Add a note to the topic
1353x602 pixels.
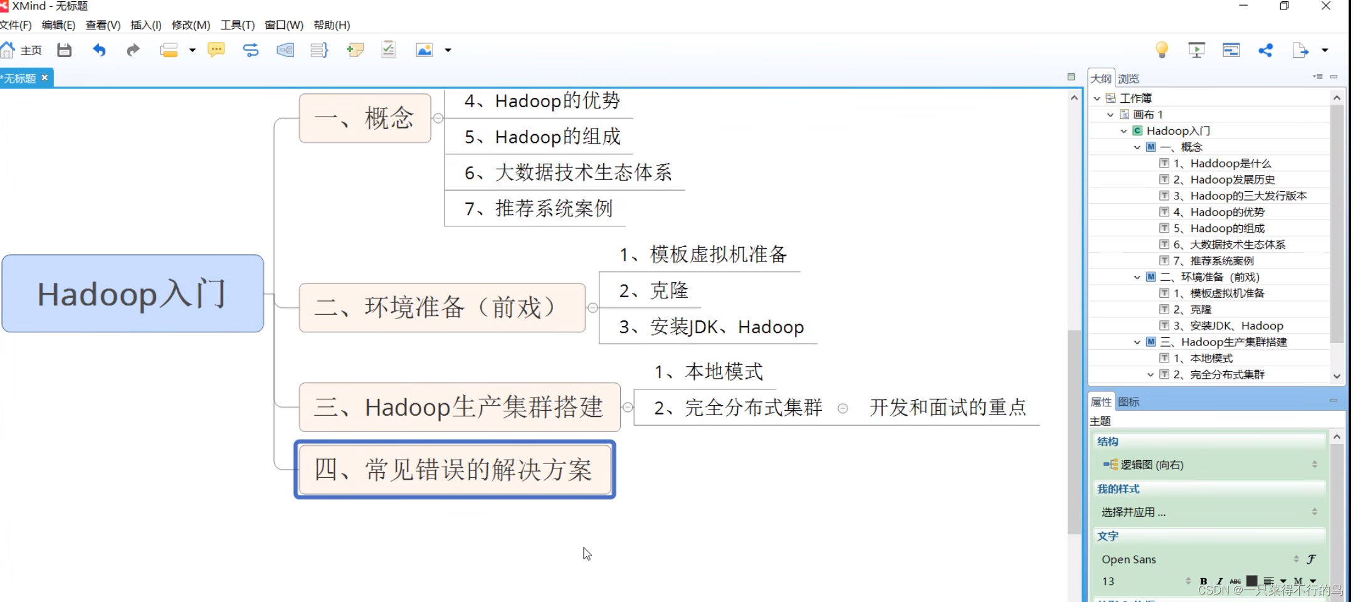[x=355, y=50]
